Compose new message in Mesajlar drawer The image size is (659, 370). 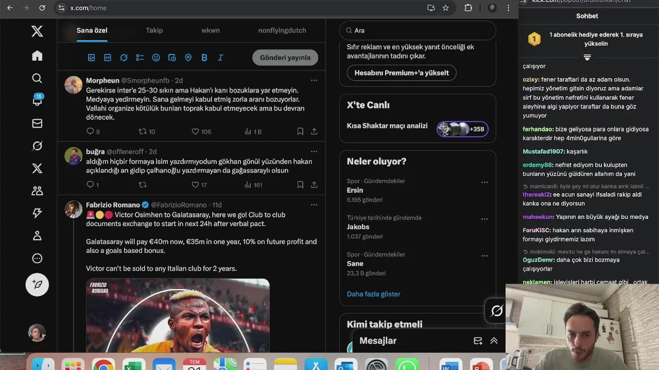tap(478, 341)
